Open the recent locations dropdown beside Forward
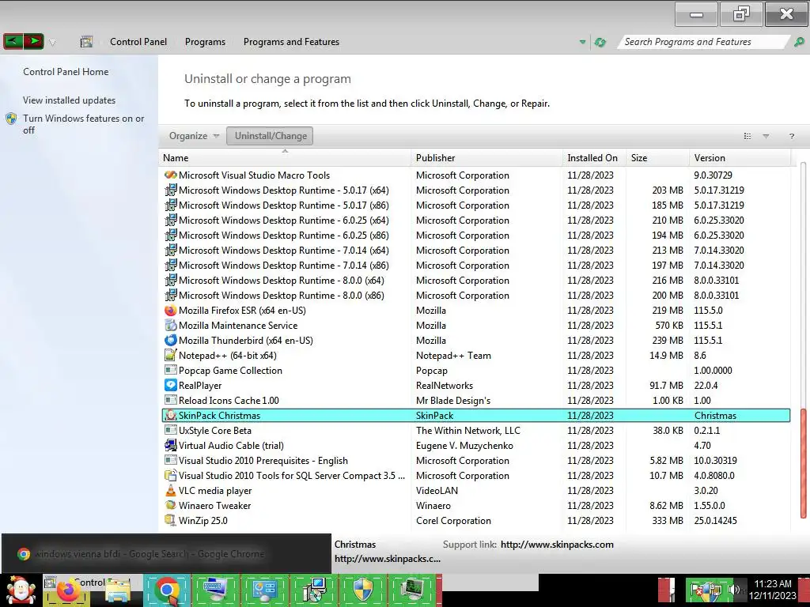 click(x=52, y=43)
